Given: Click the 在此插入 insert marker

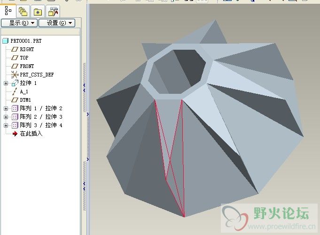Looking at the screenshot, I should [x=31, y=134].
